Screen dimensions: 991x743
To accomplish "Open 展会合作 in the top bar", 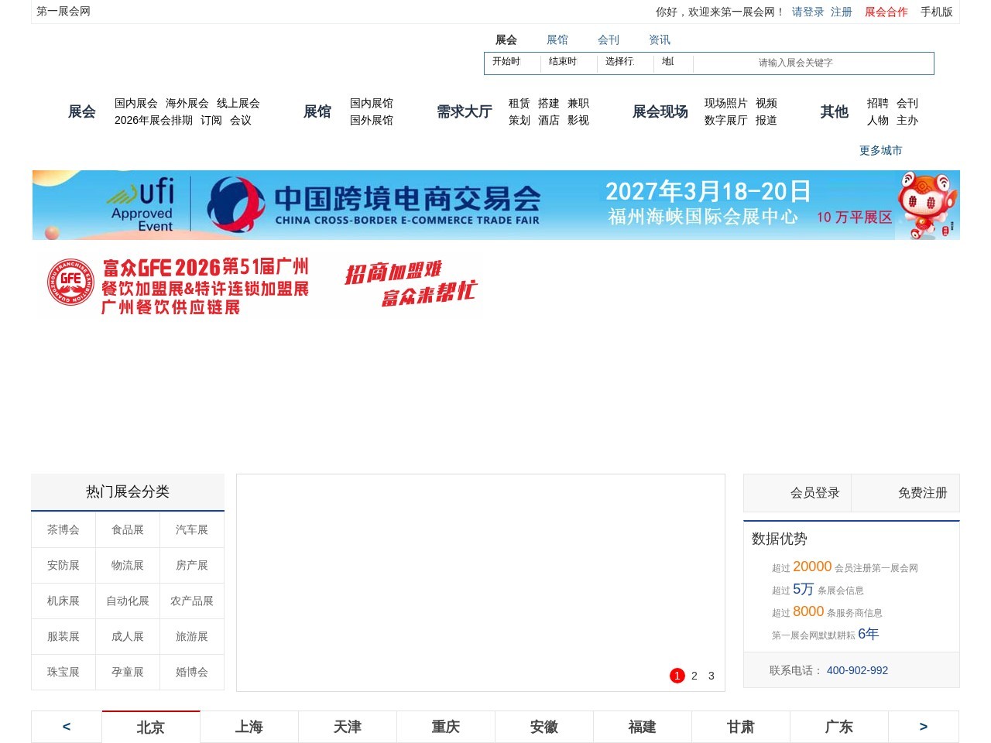I will point(886,12).
